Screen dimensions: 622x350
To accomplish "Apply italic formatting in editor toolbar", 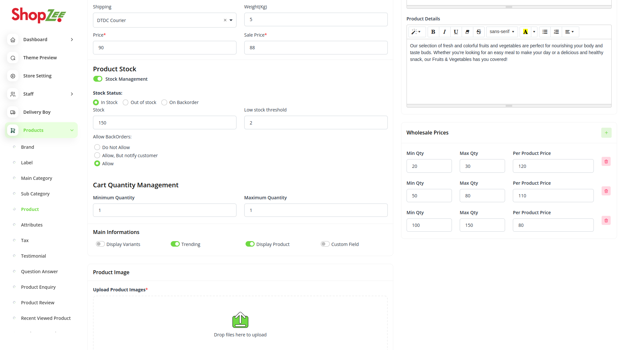I will (444, 32).
